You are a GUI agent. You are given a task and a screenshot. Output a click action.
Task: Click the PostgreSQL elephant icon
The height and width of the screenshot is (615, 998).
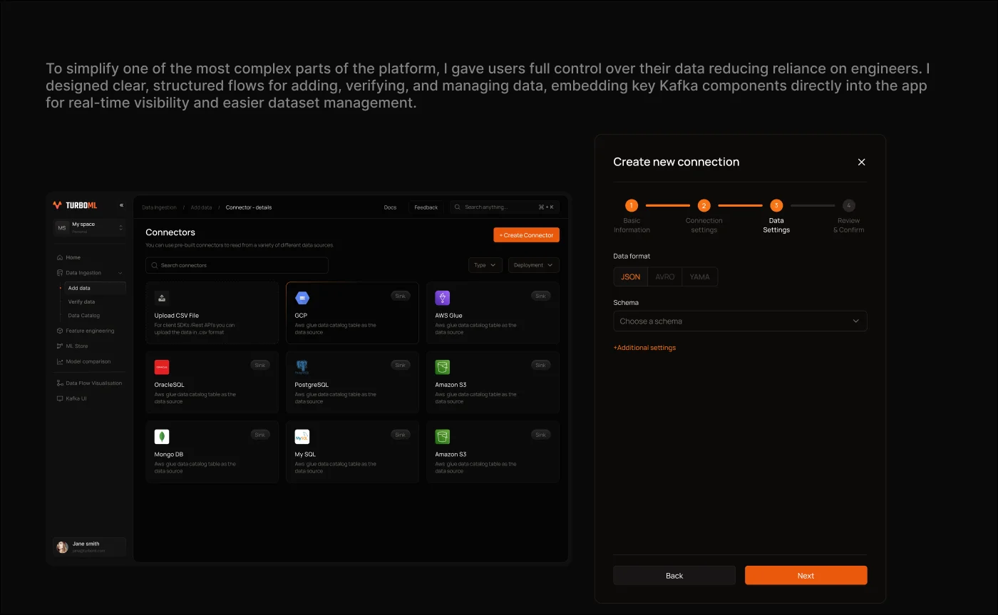pos(302,367)
